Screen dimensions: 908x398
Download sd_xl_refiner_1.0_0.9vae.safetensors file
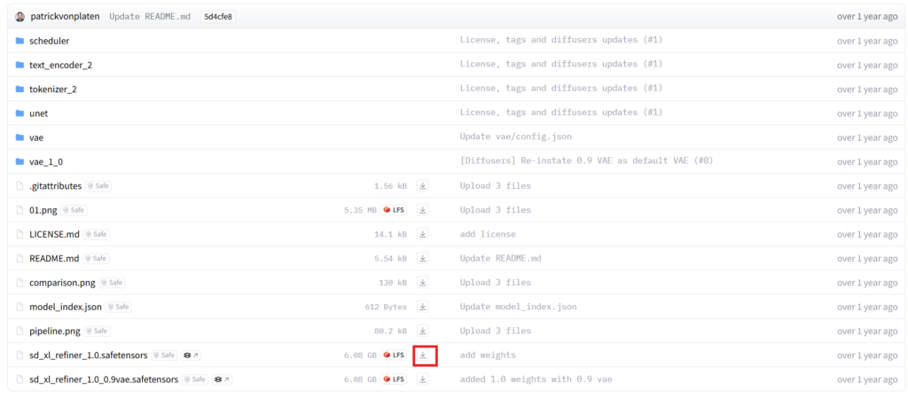(x=423, y=379)
